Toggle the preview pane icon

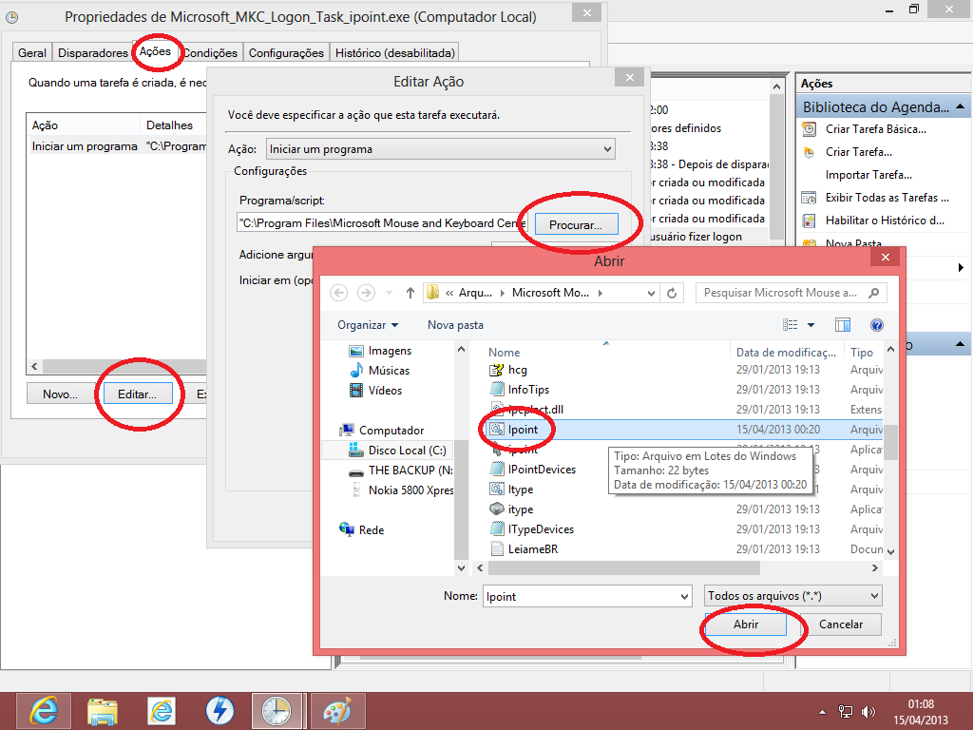click(843, 325)
